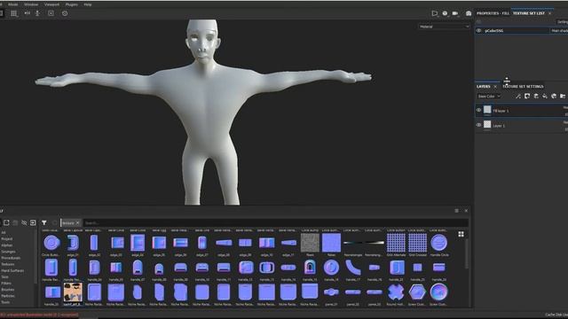Switch to Texture Set List tab
The width and height of the screenshot is (568, 319).
[x=529, y=13]
